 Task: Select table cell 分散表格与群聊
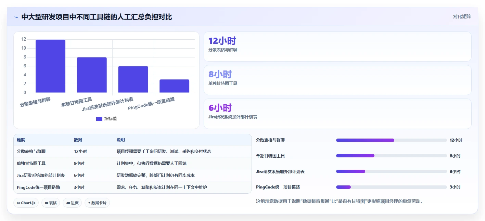[31, 152]
